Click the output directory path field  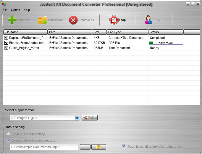pyautogui.click(x=44, y=147)
